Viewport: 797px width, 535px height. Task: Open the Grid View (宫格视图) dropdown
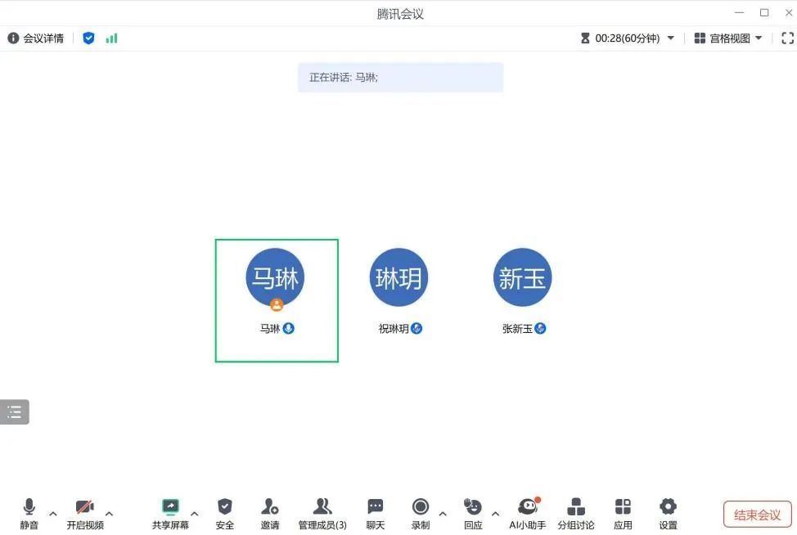pos(728,38)
